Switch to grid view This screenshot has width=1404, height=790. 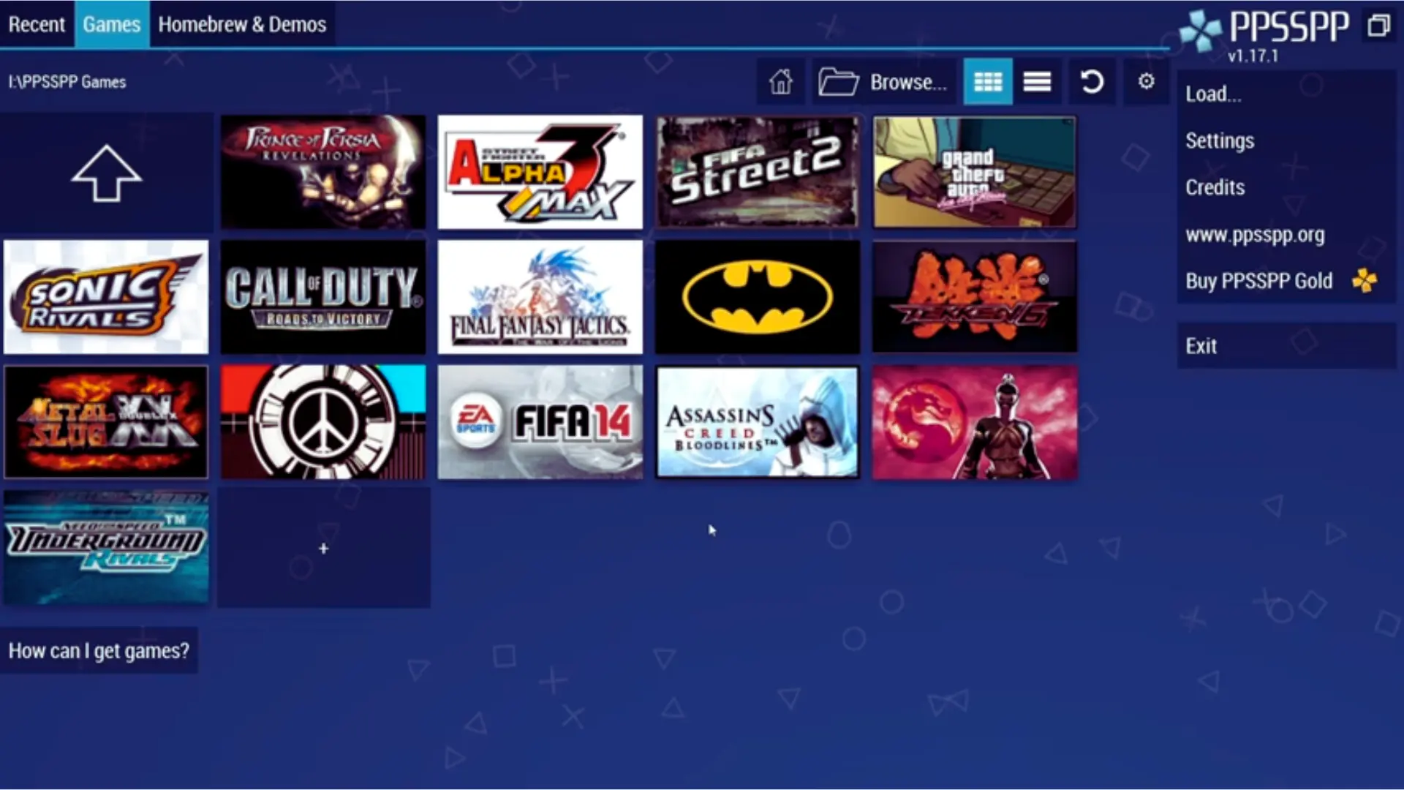(x=988, y=82)
